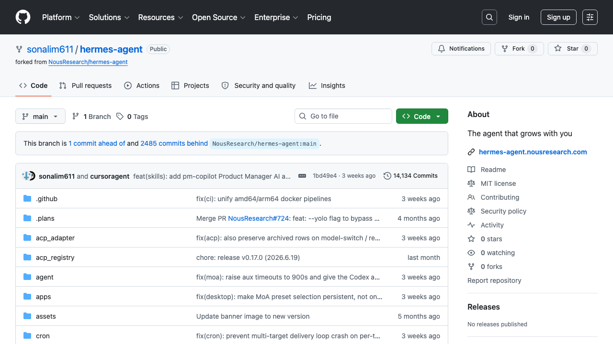Switch to the Security and quality tab

pyautogui.click(x=259, y=86)
